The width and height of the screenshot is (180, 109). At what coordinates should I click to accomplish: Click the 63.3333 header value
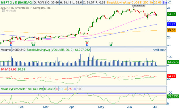[50, 89]
